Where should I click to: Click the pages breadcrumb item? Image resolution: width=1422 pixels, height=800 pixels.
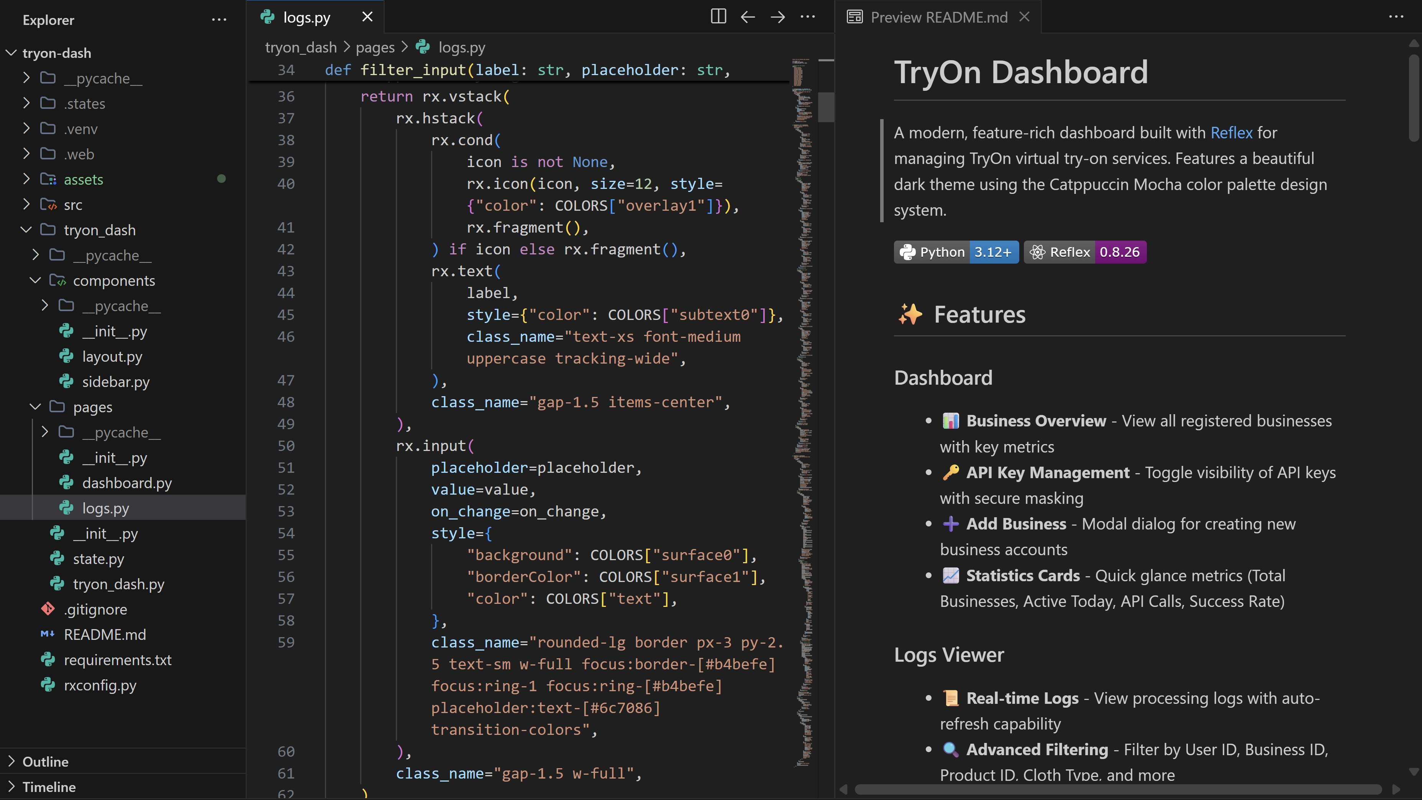coord(375,48)
